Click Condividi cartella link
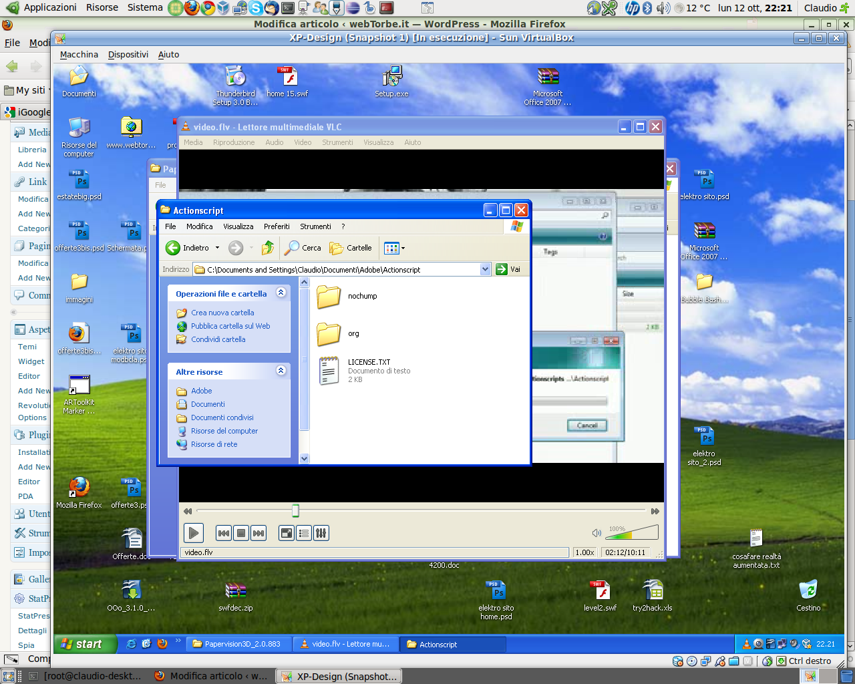Viewport: 855px width, 684px height. tap(218, 339)
